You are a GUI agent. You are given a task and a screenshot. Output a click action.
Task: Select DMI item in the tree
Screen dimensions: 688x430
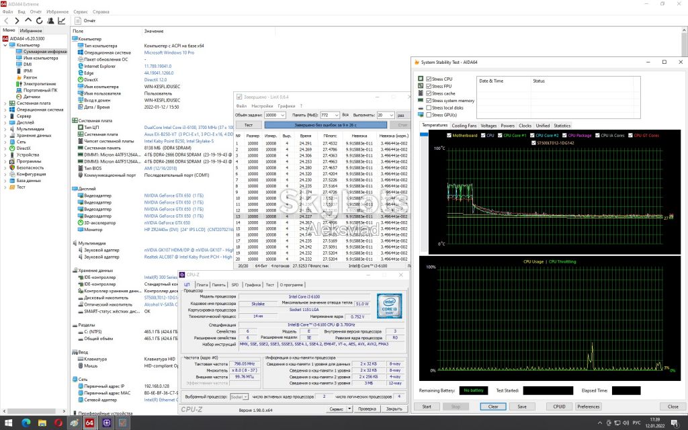click(x=28, y=64)
